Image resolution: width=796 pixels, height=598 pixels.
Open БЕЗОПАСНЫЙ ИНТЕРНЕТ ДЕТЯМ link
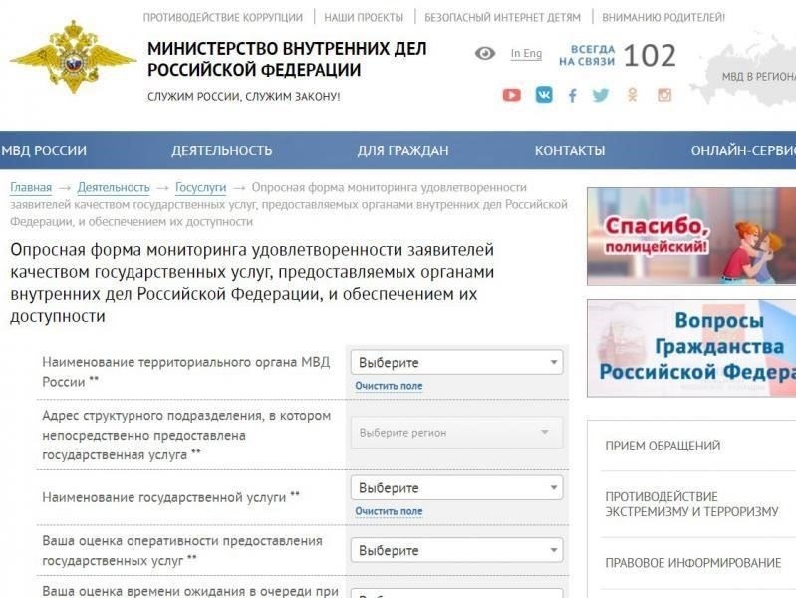point(502,17)
